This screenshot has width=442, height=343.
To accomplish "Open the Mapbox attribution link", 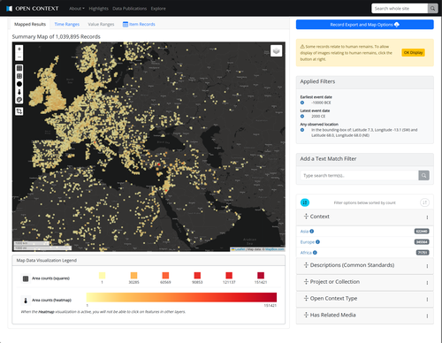I will click(275, 249).
